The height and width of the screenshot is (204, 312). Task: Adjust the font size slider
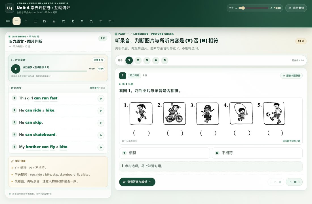pos(254,8)
